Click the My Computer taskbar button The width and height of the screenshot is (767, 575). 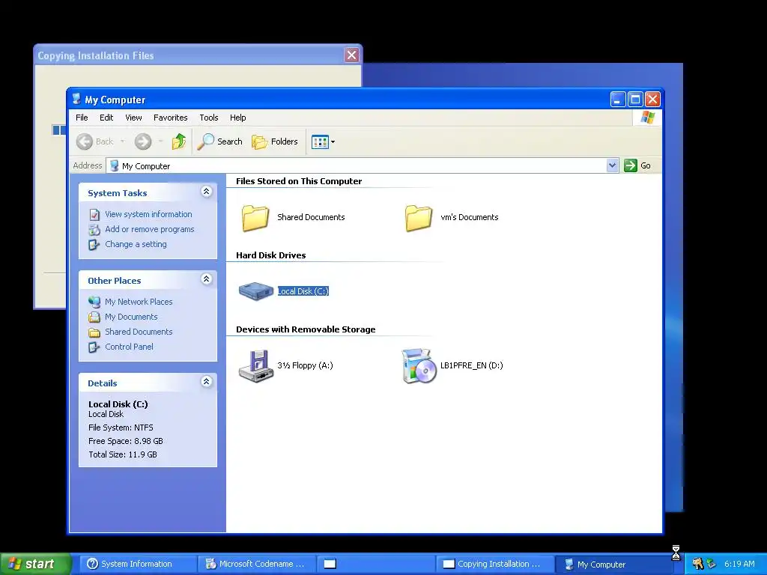pyautogui.click(x=613, y=564)
